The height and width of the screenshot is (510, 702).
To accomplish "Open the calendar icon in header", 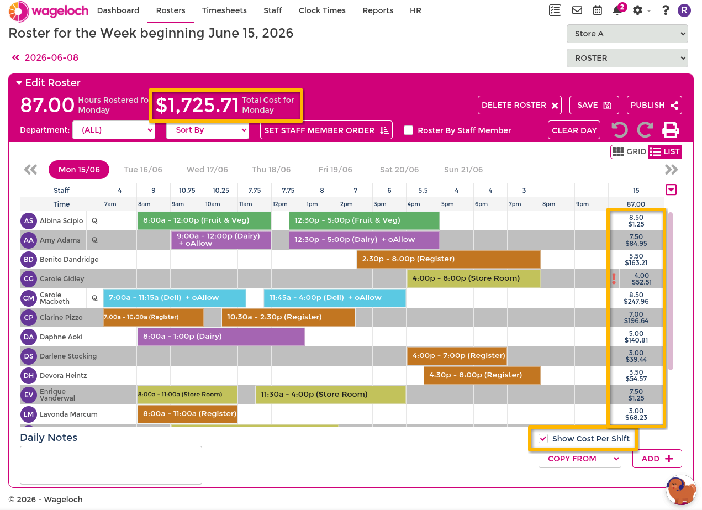I will 598,10.
